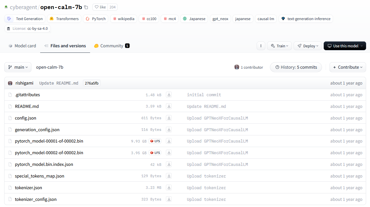Open the config.json file
370x207 pixels.
pos(26,118)
